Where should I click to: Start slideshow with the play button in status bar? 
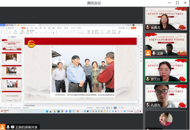coord(115,108)
